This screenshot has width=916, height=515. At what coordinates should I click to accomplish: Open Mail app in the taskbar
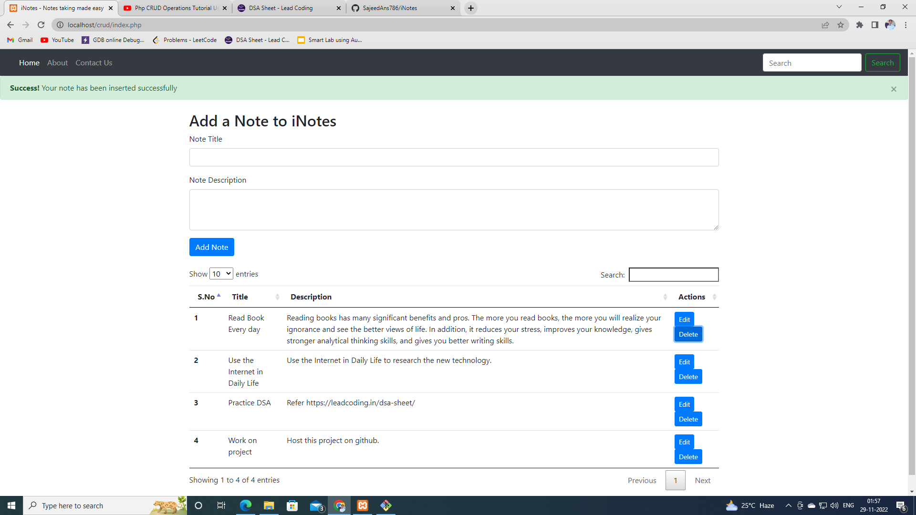pyautogui.click(x=316, y=505)
